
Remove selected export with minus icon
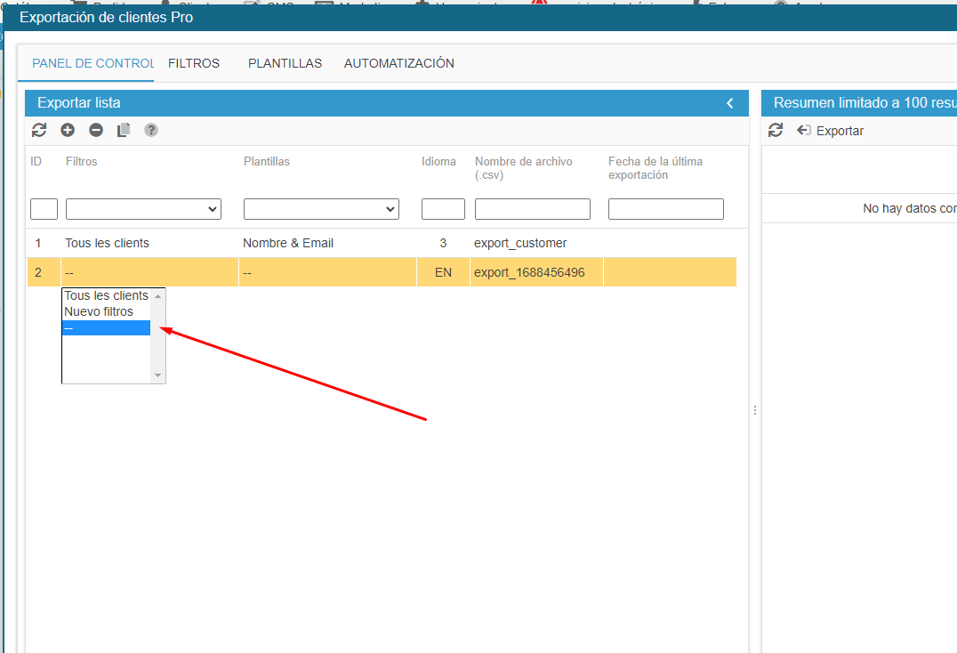[96, 130]
